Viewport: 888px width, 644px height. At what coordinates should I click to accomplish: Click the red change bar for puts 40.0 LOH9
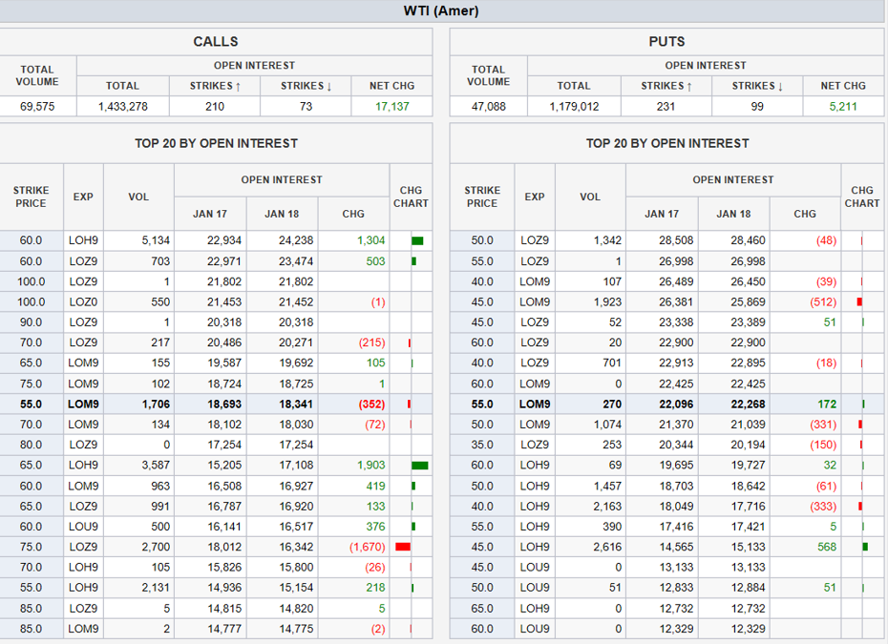click(x=860, y=507)
